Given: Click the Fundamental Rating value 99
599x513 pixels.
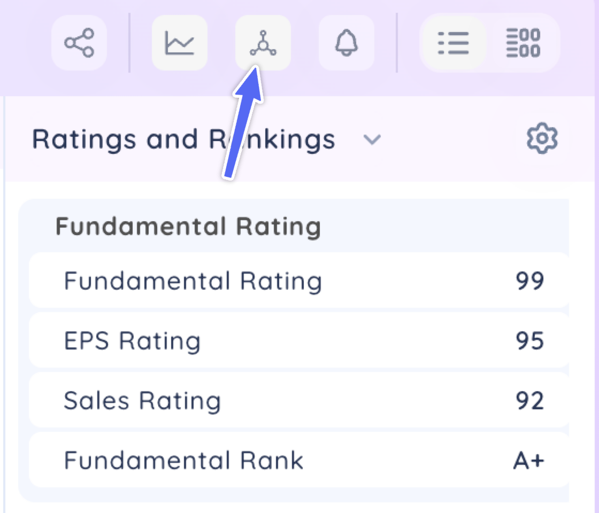Looking at the screenshot, I should coord(530,281).
